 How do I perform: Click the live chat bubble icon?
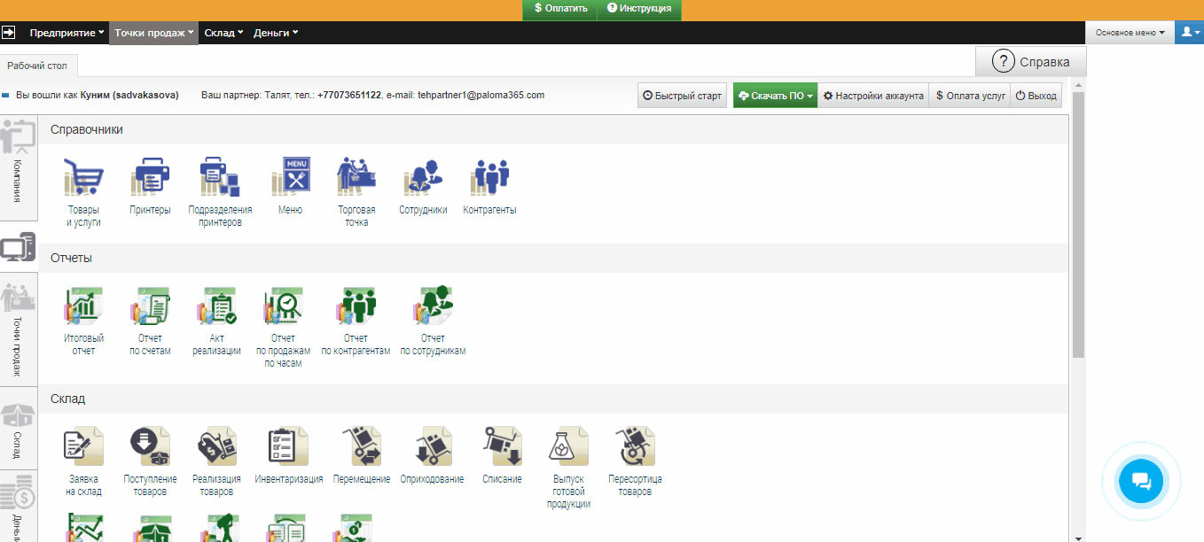pyautogui.click(x=1141, y=482)
